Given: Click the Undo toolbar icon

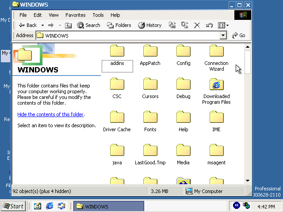Looking at the screenshot, I should 209,25.
